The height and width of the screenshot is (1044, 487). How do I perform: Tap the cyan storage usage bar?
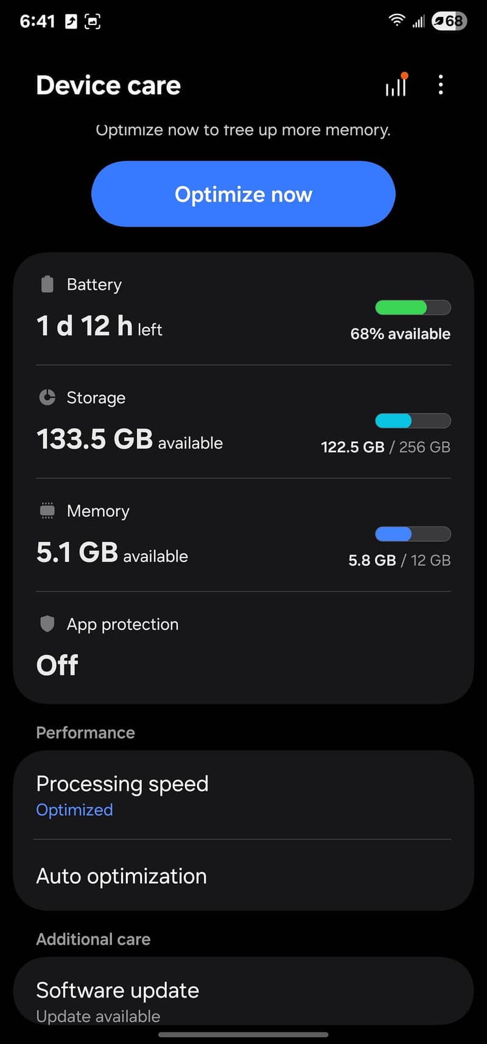coord(413,421)
